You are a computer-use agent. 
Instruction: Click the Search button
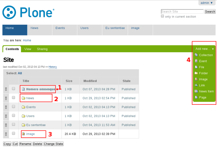pos(210,12)
